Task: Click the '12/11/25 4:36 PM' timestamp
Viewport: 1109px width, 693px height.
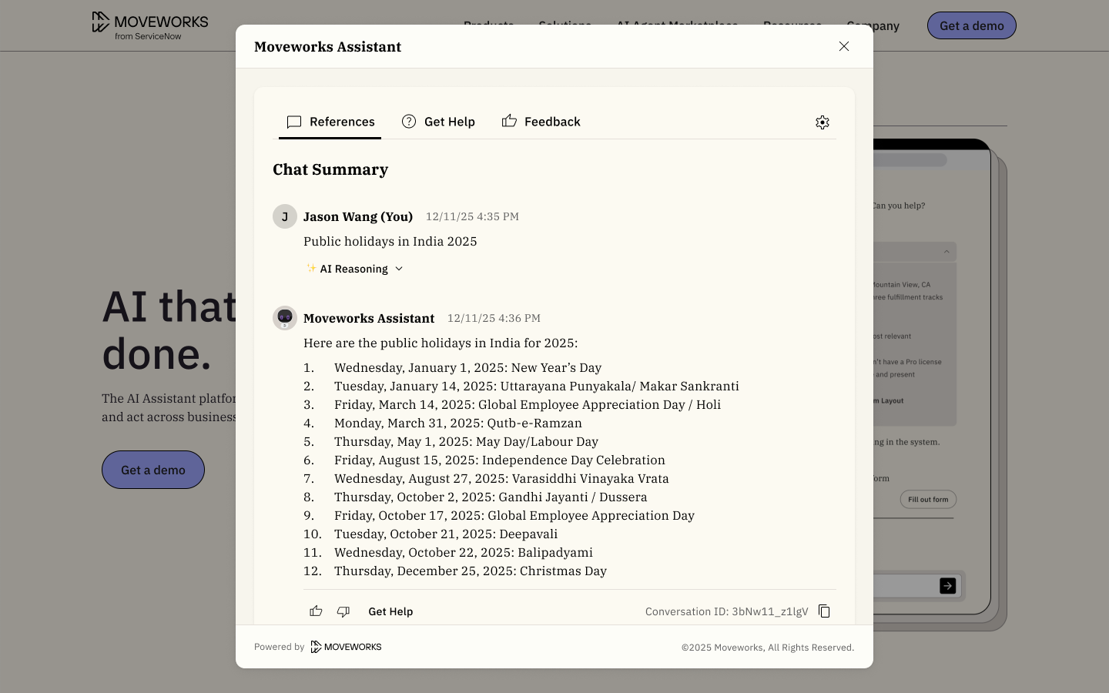Action: pos(494,318)
